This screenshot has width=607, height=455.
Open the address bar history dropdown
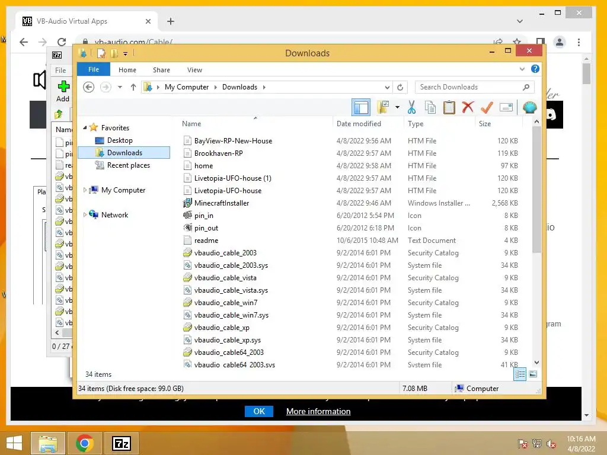pyautogui.click(x=387, y=88)
